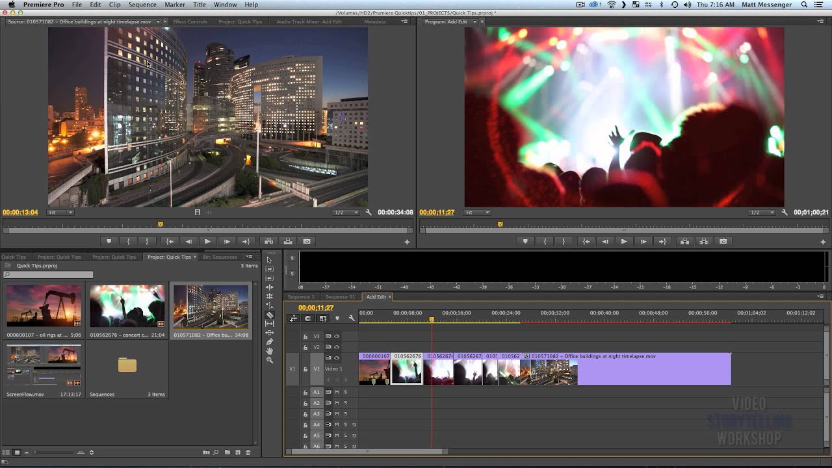The image size is (832, 468).
Task: Open Program monitor settings wrench
Action: point(785,213)
